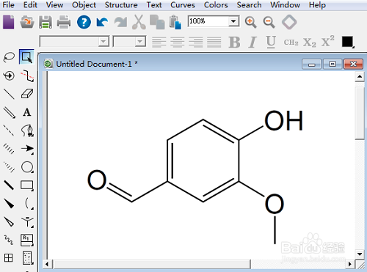The width and height of the screenshot is (367, 272).
Task: Choose the Arrow tool
Action: (x=27, y=149)
